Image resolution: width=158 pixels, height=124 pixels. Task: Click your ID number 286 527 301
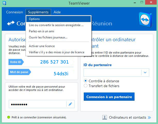coord(54,62)
